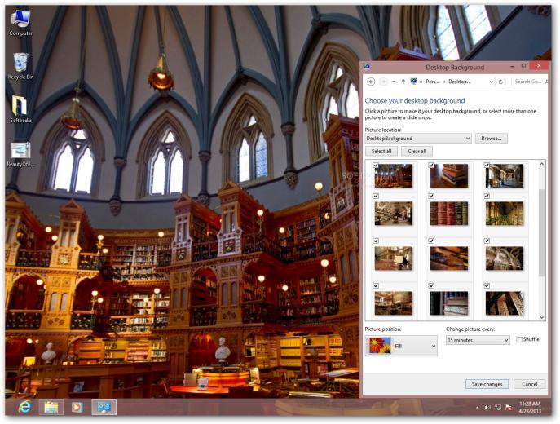Image resolution: width=560 pixels, height=424 pixels.
Task: Click the thumbnail list vertical scrollbar
Action: 542,240
